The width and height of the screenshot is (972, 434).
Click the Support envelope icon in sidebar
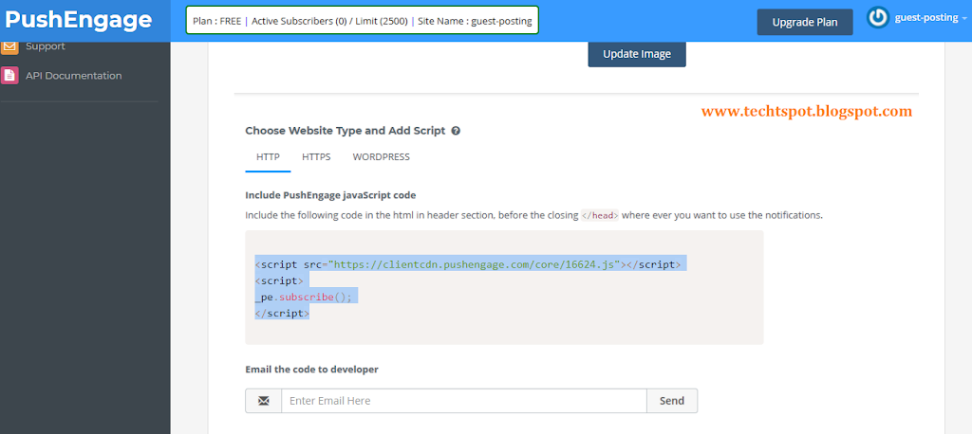click(x=9, y=47)
